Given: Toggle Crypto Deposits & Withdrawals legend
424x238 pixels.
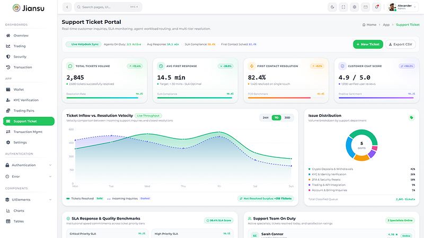Looking at the screenshot, I should (x=330, y=169).
